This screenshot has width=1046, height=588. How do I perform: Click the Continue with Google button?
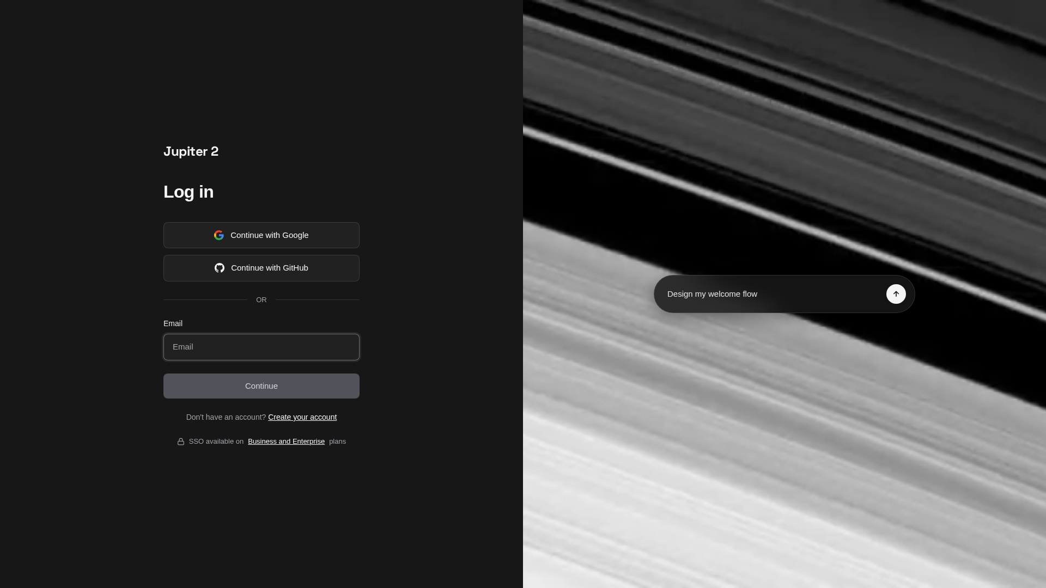[x=261, y=235]
